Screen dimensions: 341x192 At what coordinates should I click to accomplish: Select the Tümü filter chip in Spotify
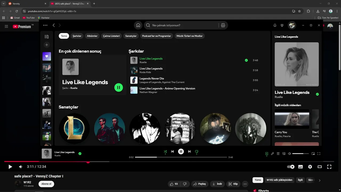64,36
